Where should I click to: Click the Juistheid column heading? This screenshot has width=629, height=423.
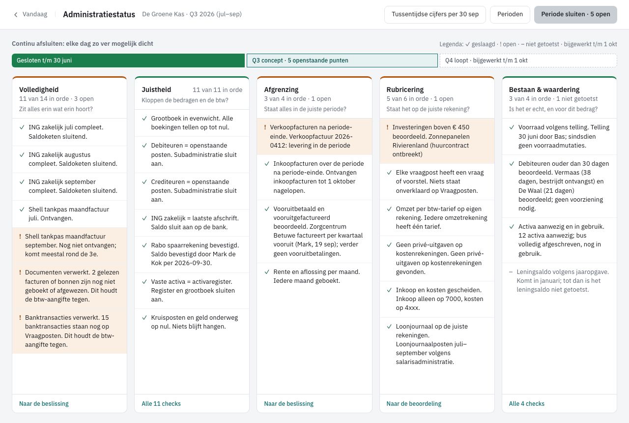[x=156, y=90]
